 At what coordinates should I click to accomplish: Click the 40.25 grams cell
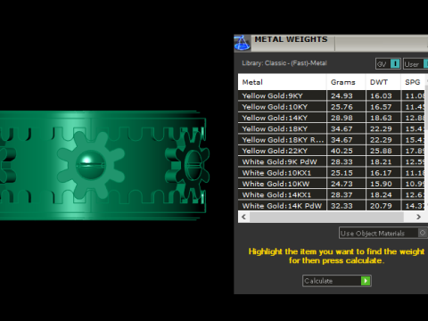pos(346,151)
